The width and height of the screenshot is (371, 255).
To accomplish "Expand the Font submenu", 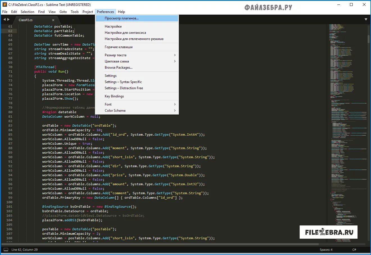I will point(137,104).
